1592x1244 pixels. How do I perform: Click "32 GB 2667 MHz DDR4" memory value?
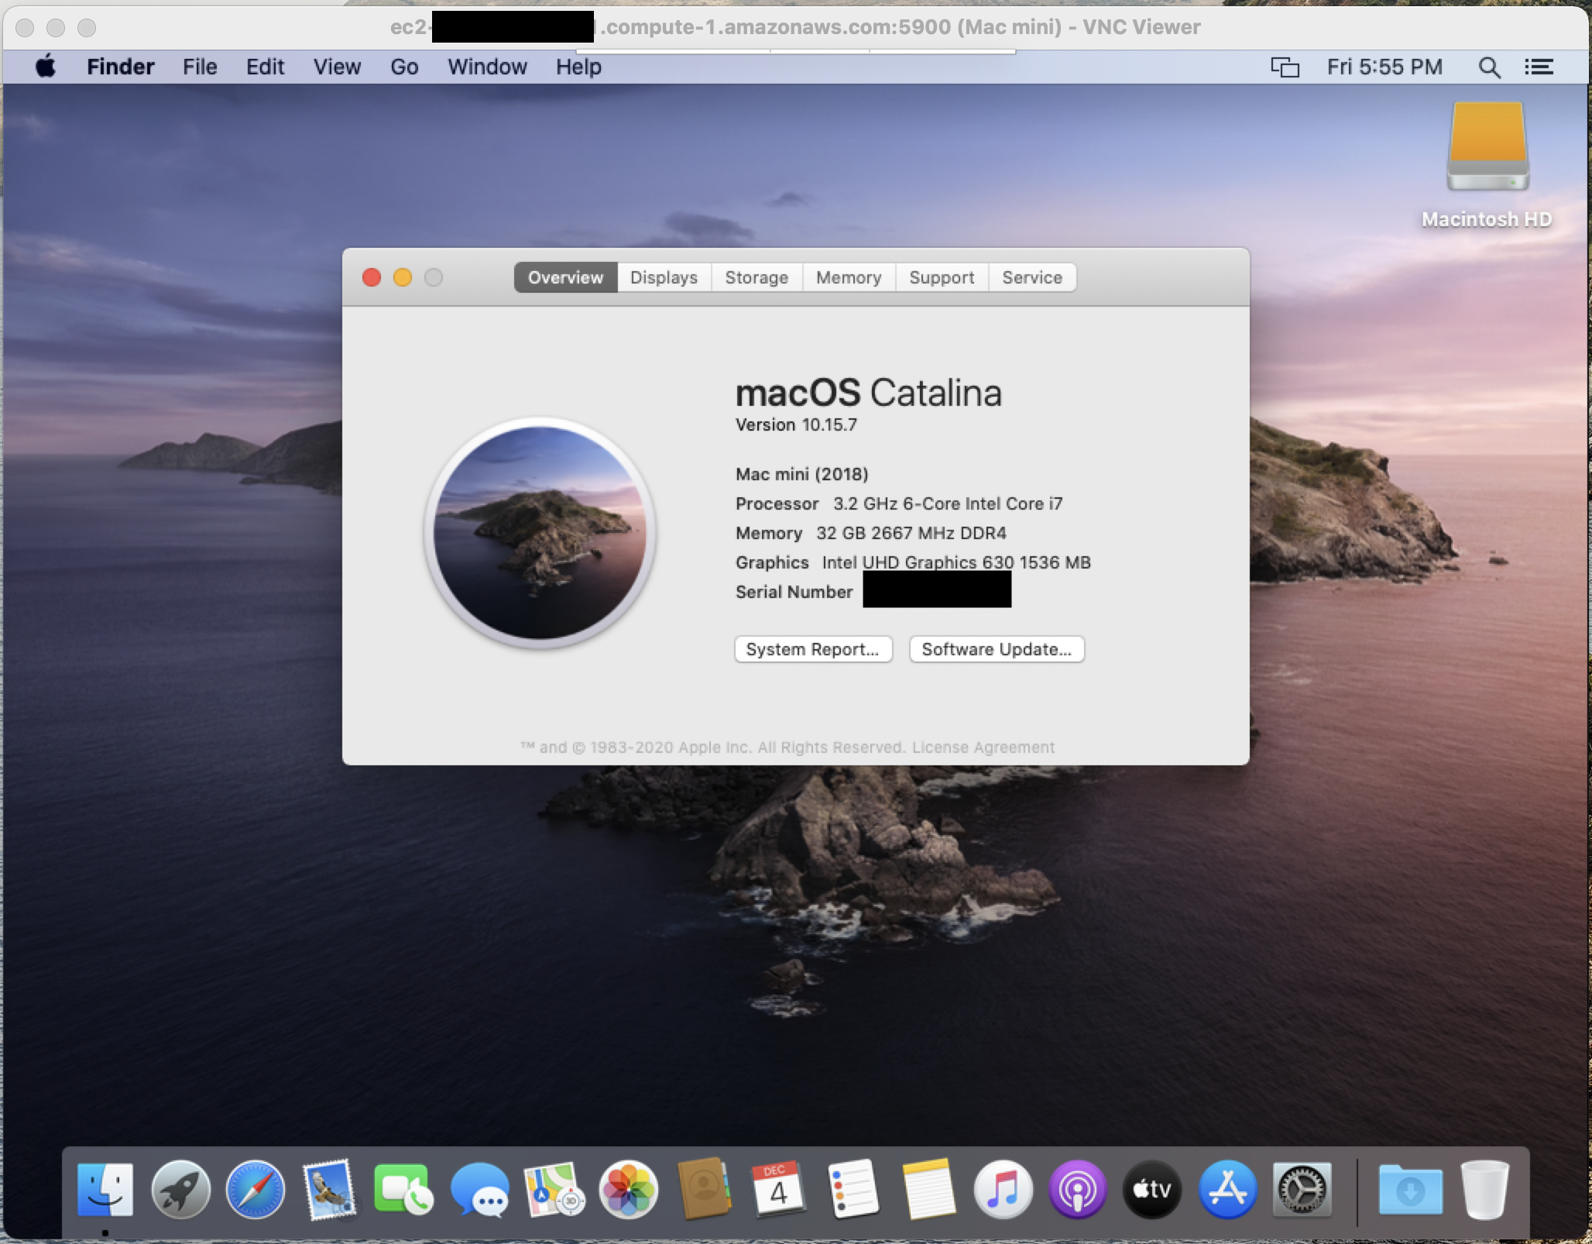911,533
